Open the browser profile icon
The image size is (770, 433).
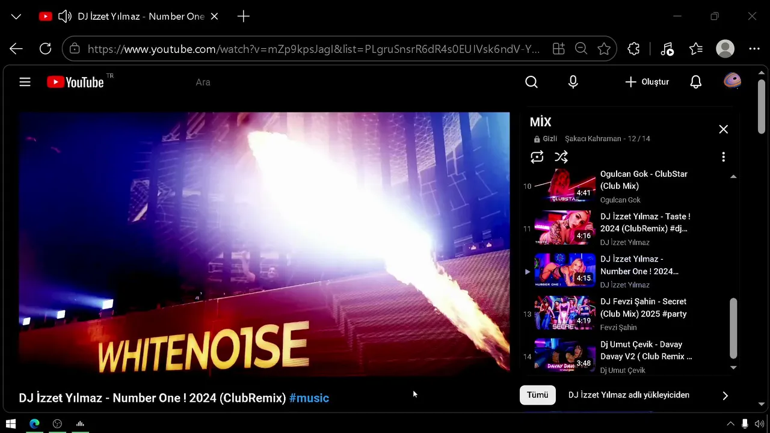pyautogui.click(x=725, y=49)
